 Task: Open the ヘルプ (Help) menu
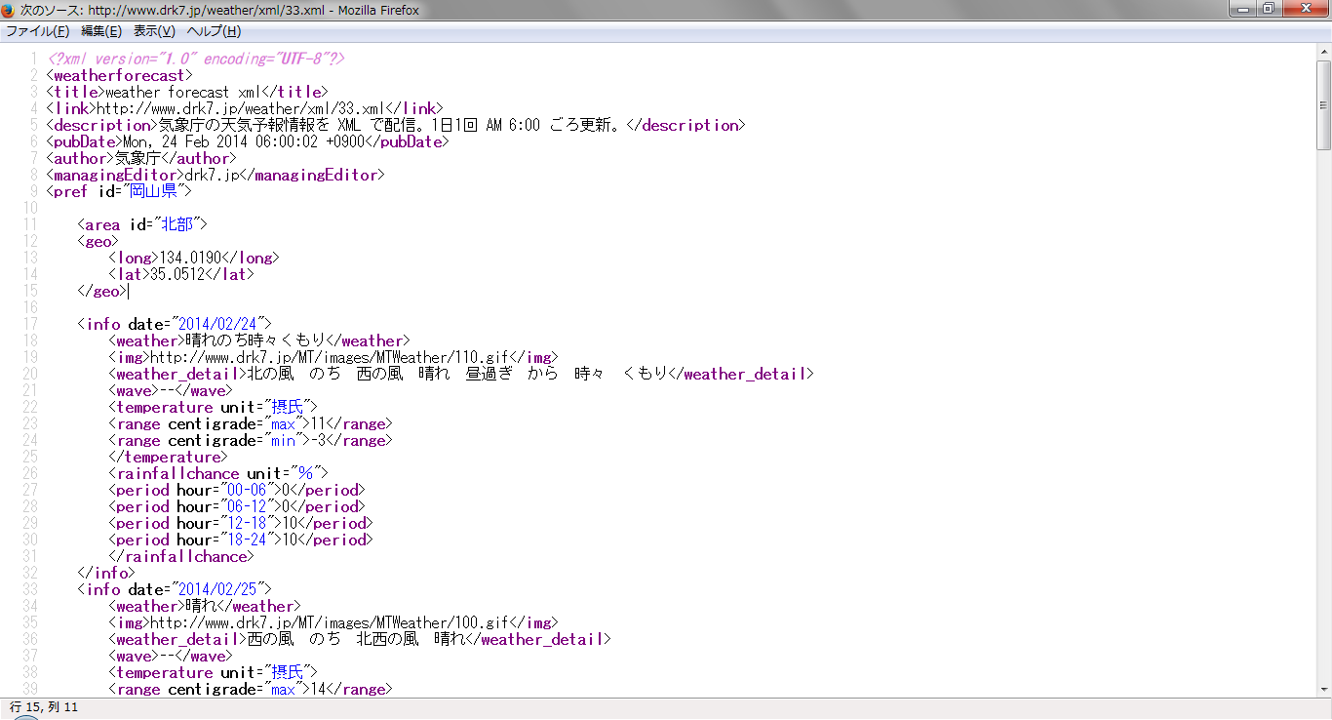click(214, 31)
